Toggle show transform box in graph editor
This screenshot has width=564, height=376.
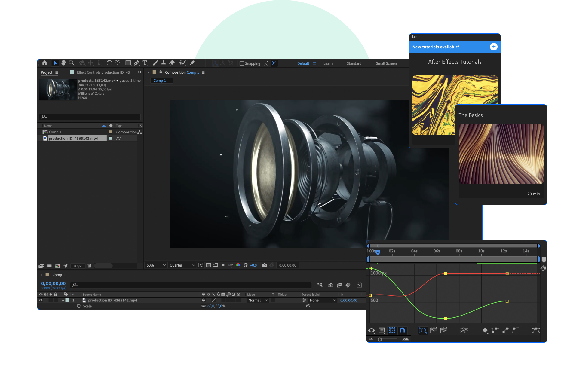(392, 330)
